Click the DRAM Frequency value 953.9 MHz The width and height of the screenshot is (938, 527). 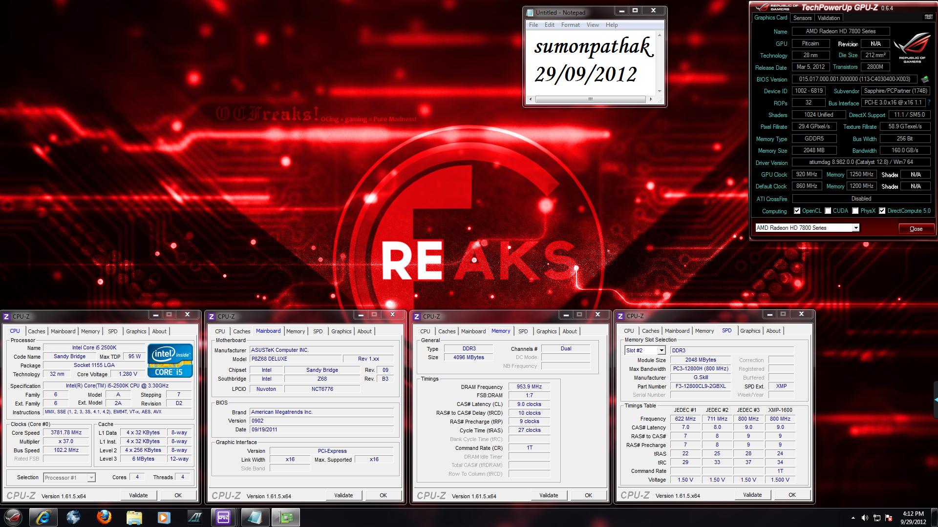[529, 386]
